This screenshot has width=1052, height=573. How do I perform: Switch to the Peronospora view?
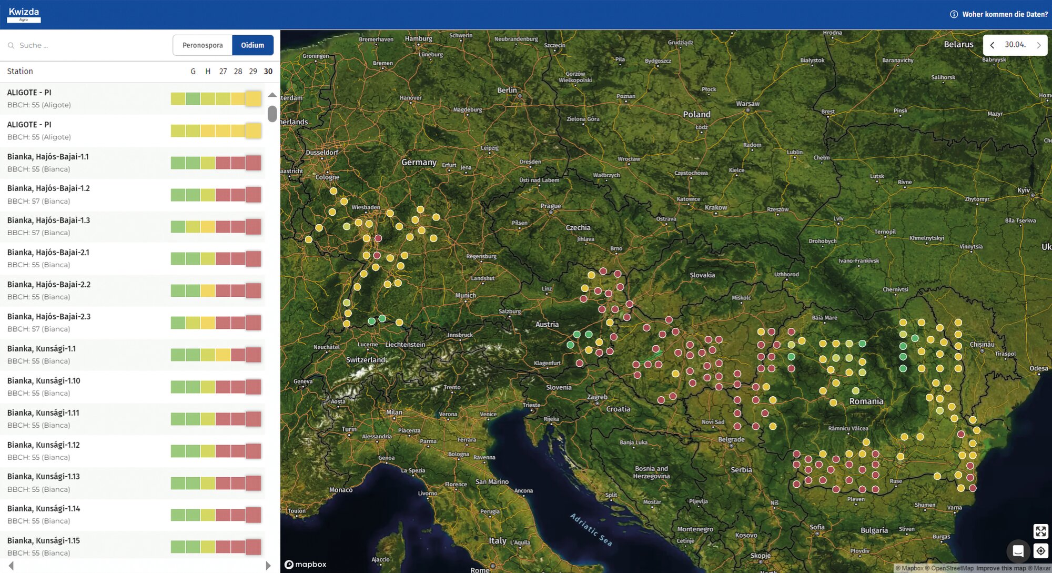point(203,45)
